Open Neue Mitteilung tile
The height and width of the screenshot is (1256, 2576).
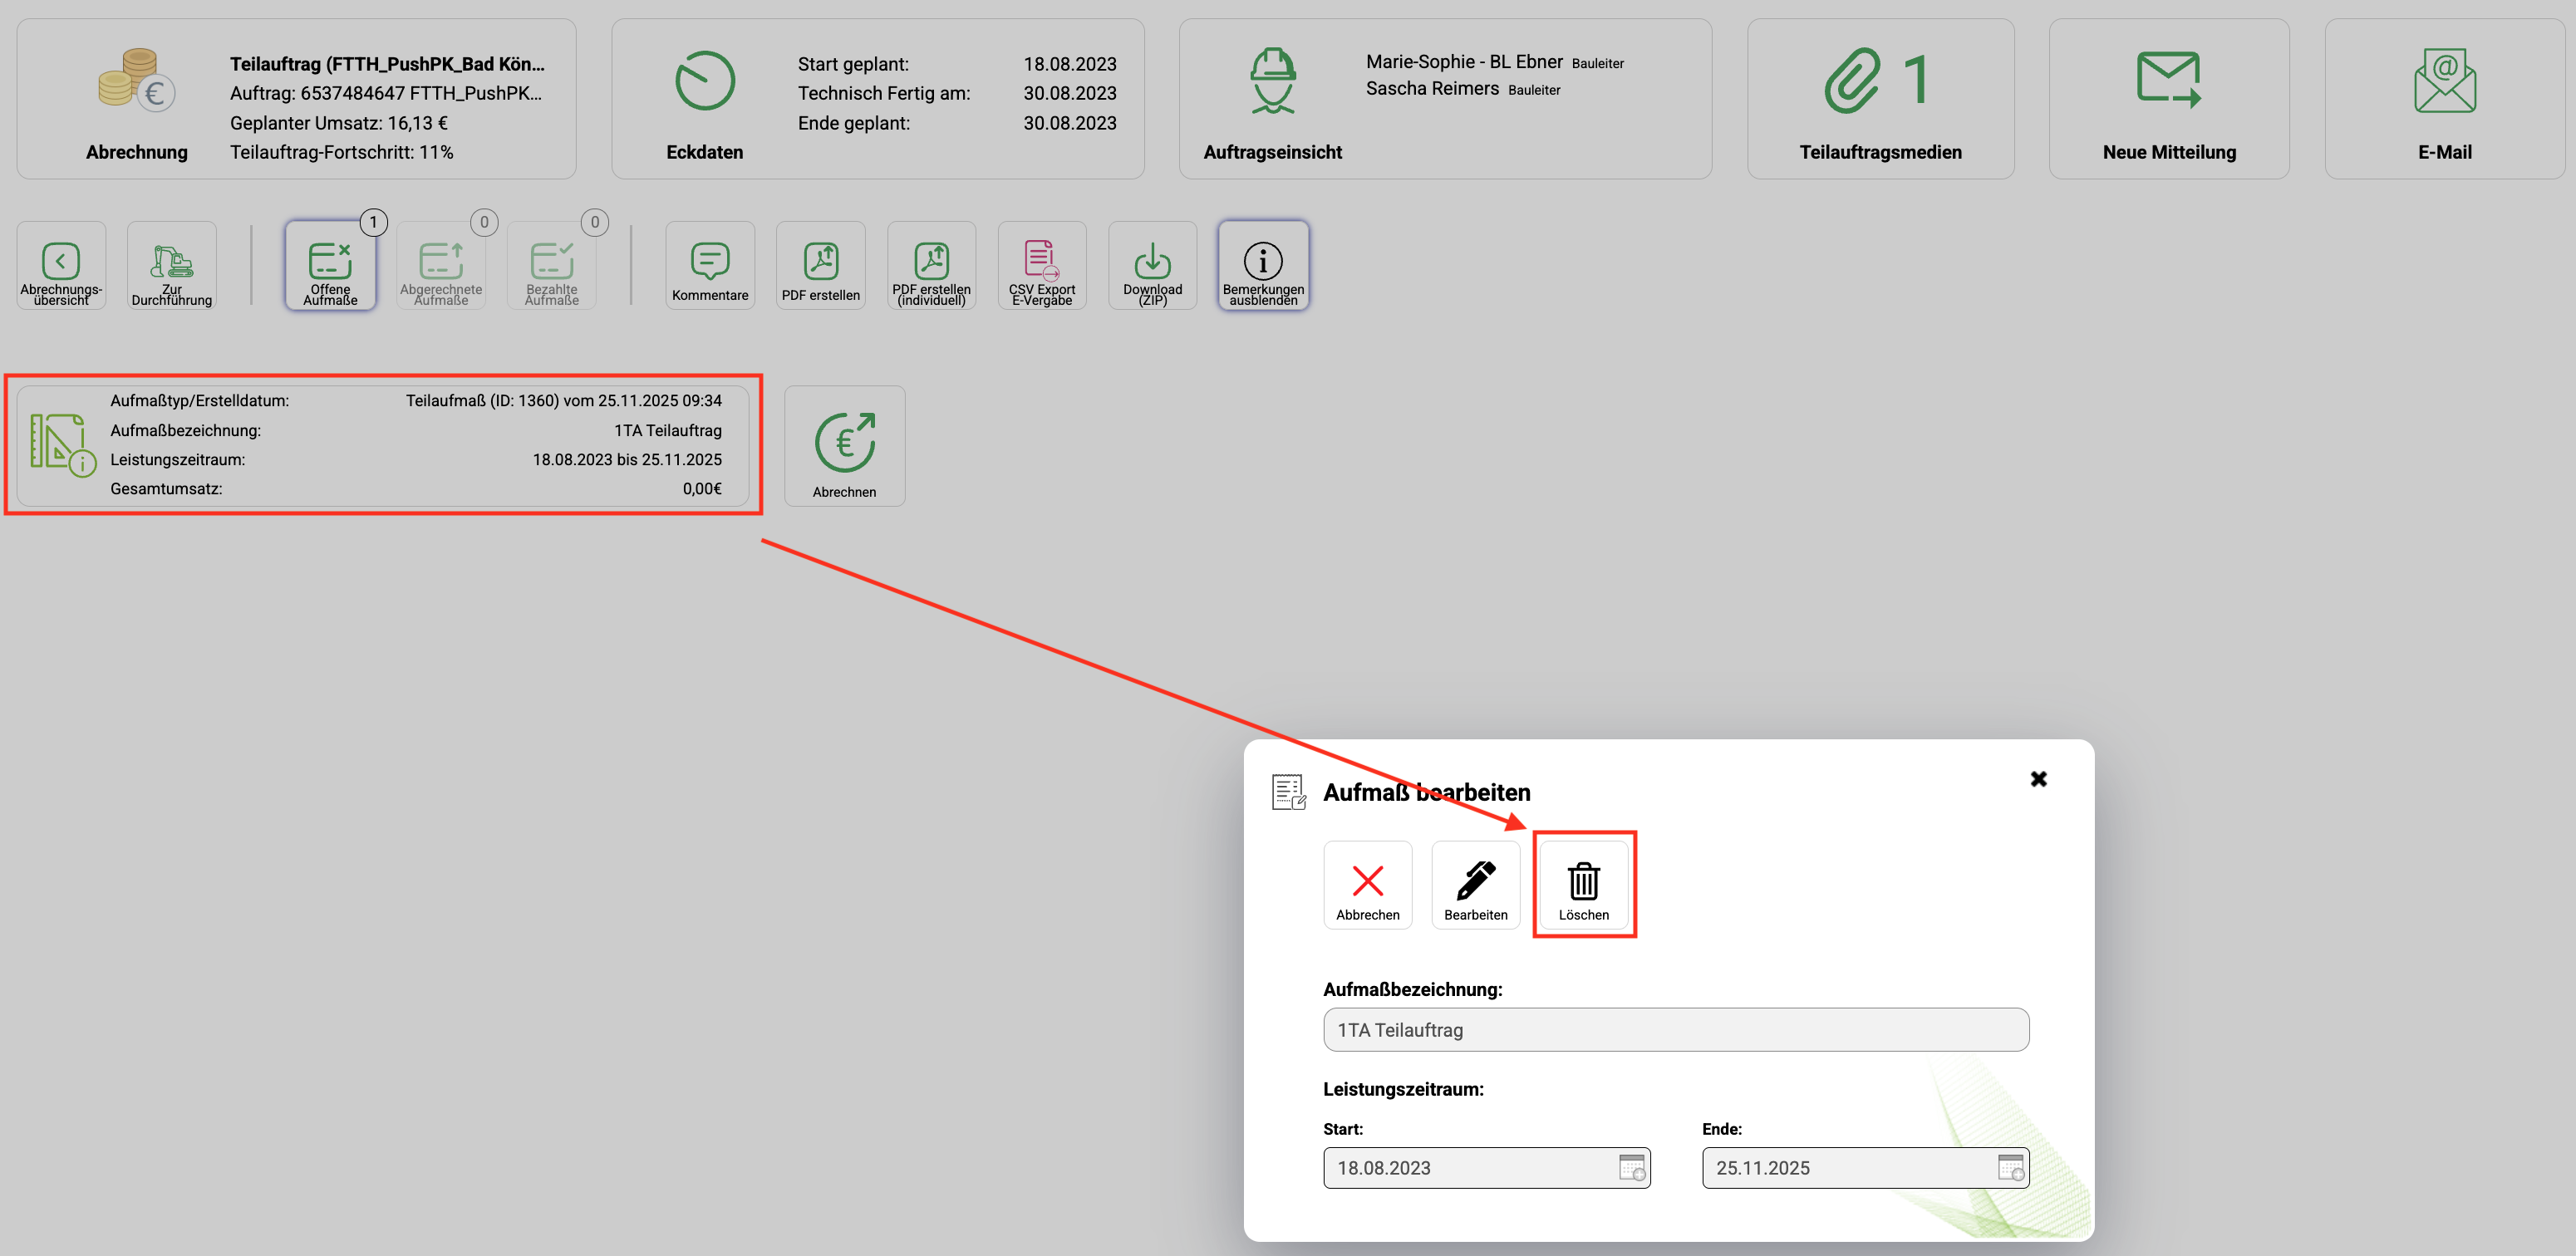(2168, 99)
